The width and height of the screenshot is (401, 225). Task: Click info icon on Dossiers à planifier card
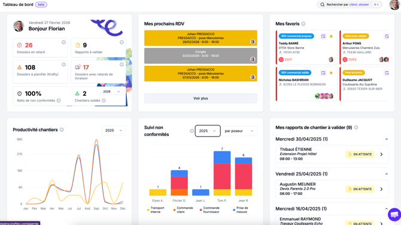click(x=63, y=65)
